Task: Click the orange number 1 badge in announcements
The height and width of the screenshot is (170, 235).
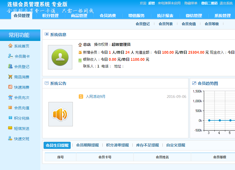Action: [x=81, y=97]
